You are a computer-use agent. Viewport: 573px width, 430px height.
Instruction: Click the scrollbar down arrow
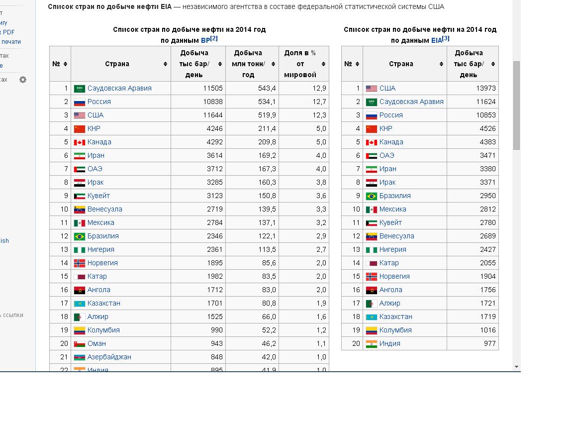[x=516, y=367]
